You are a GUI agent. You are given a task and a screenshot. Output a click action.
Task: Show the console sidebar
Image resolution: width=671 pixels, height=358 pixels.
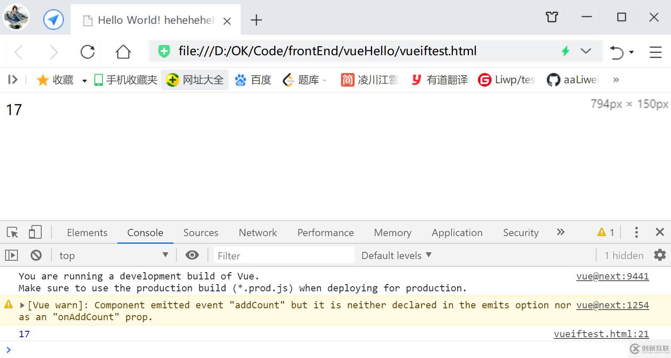coord(11,255)
